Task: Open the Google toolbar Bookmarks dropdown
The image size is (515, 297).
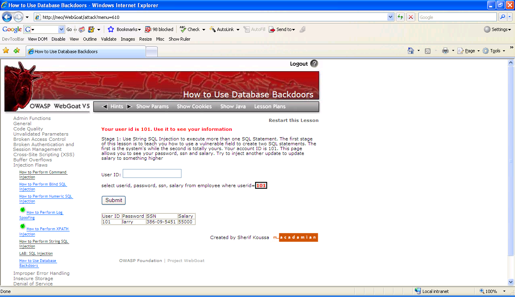Action: (x=125, y=29)
